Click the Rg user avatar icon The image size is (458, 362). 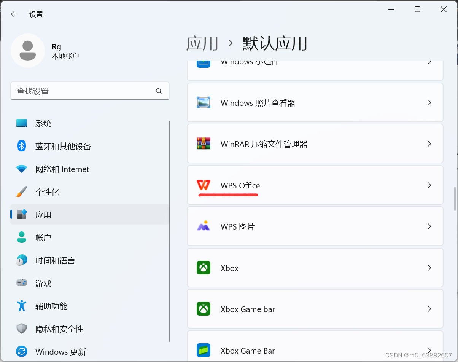(27, 51)
